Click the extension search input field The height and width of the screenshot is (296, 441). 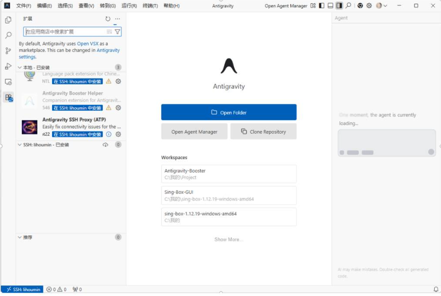pos(64,32)
